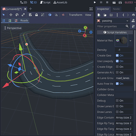136x136 pixels.
Task: Open the Manage object properties tools icon
Action: pyautogui.click(x=133, y=26)
